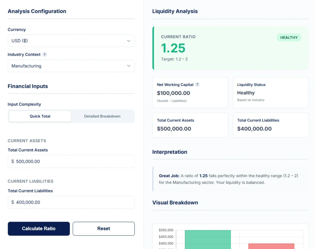Open the Currency selector showing USD
The image size is (315, 249).
pyautogui.click(x=71, y=41)
